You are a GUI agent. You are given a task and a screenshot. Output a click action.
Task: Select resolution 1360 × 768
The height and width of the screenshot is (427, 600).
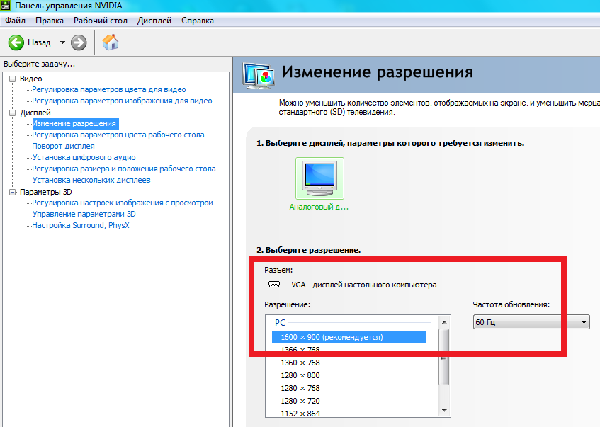(x=300, y=363)
